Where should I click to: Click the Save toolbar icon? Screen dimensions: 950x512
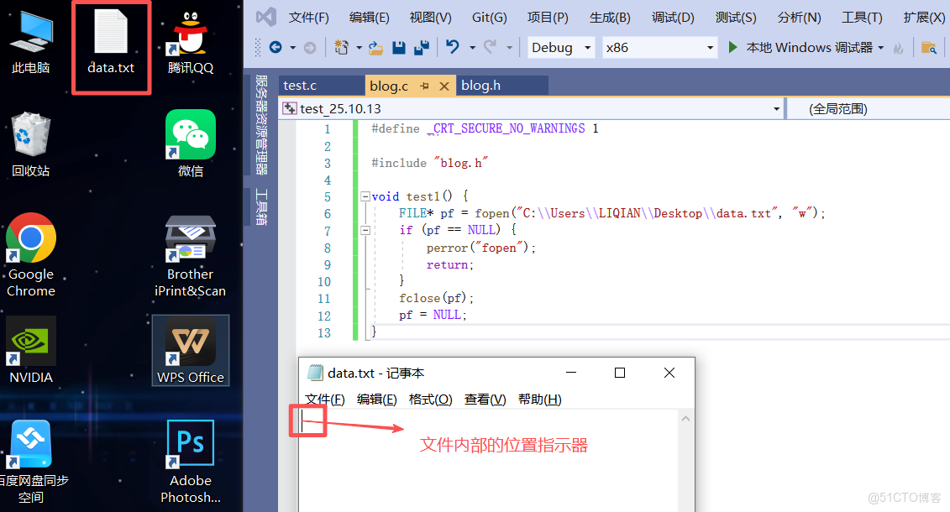[x=399, y=48]
